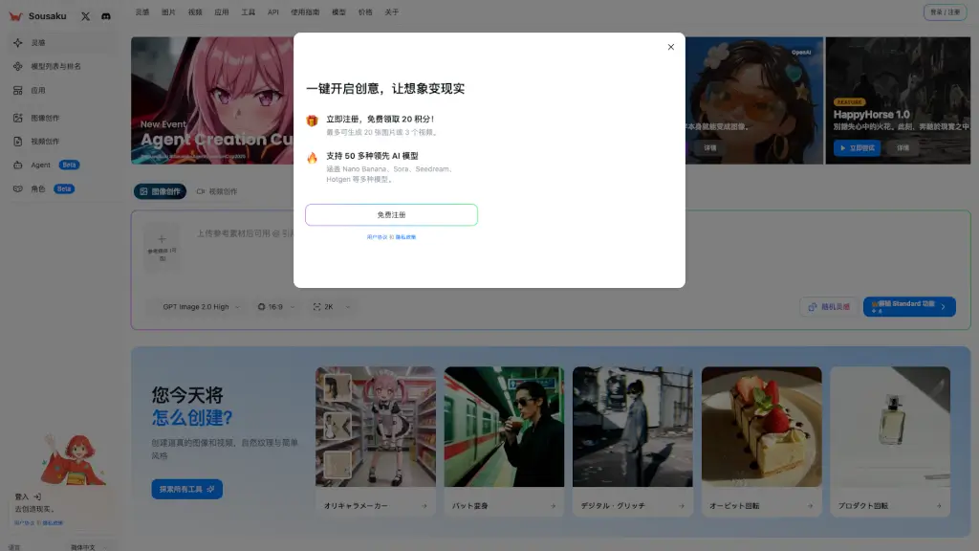The height and width of the screenshot is (551, 979).
Task: Open the API page from top navigation
Action: 272,13
